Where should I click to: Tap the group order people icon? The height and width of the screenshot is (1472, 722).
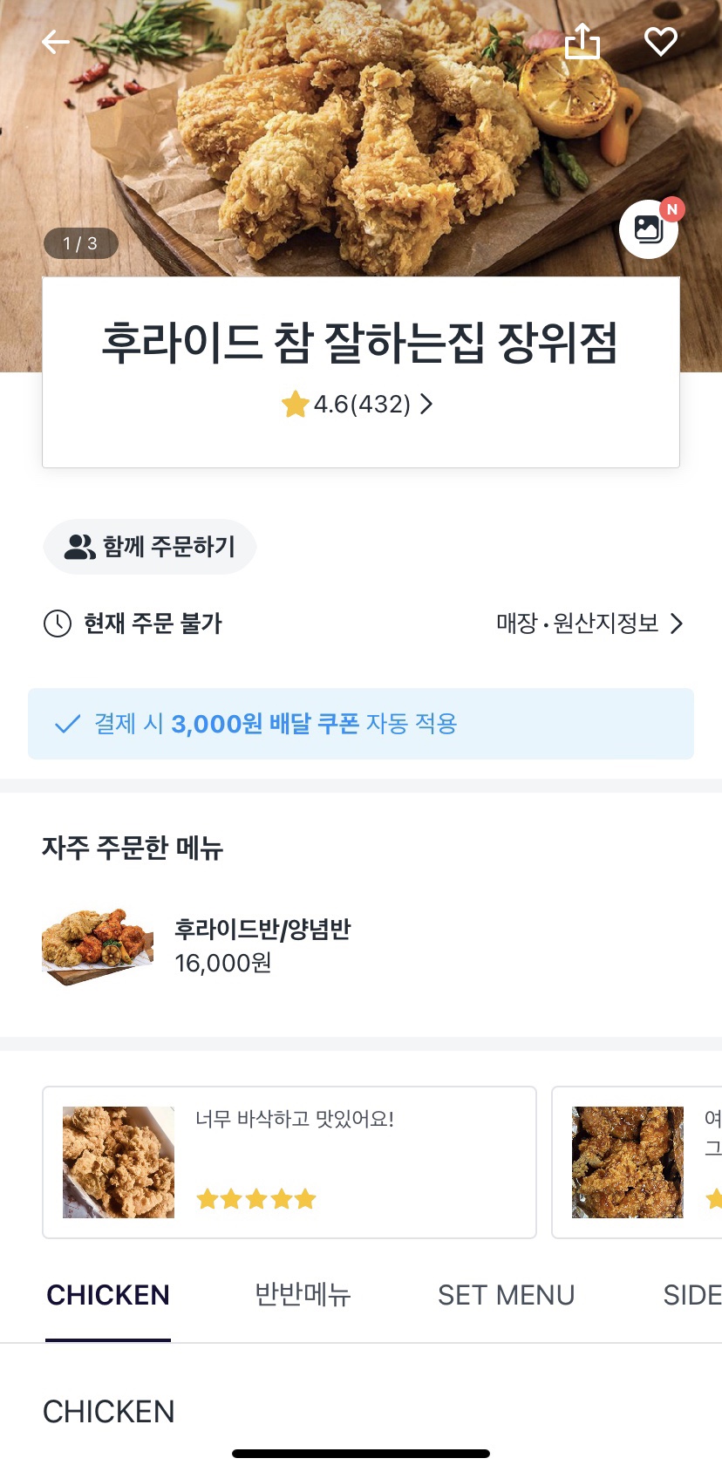80,547
